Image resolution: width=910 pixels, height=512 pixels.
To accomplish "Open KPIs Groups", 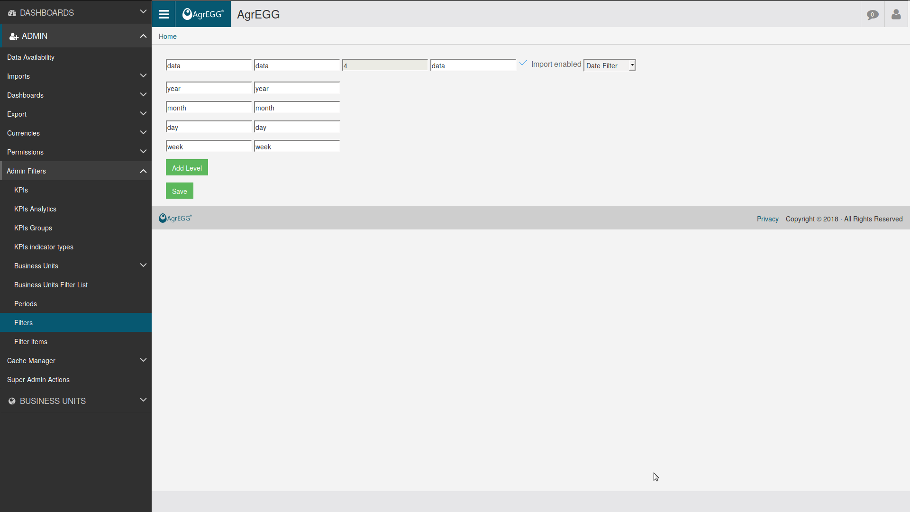I will pos(76,228).
